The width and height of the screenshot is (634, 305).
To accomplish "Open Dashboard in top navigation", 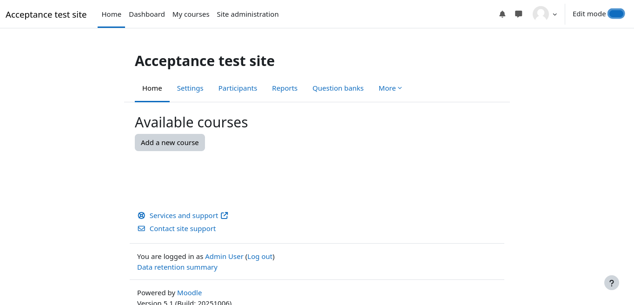I will click(147, 14).
